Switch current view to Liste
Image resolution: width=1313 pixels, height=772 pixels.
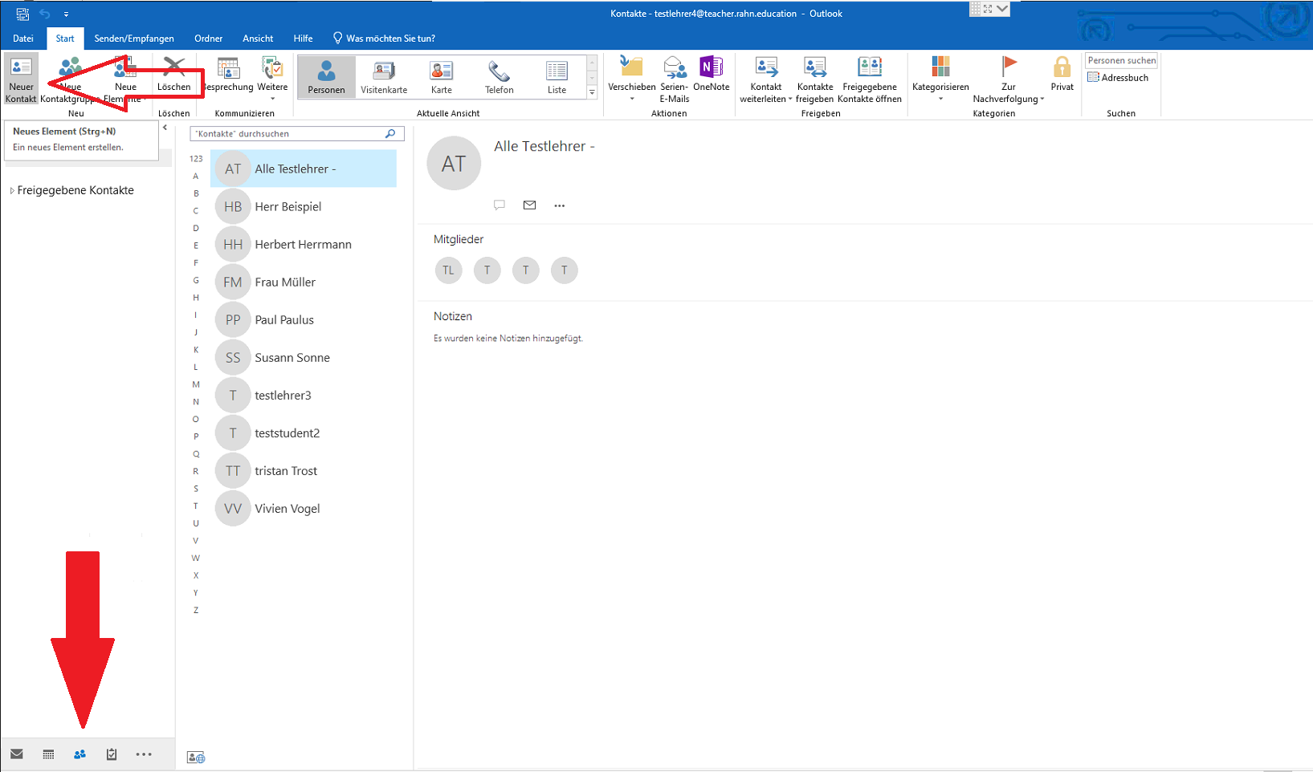557,78
